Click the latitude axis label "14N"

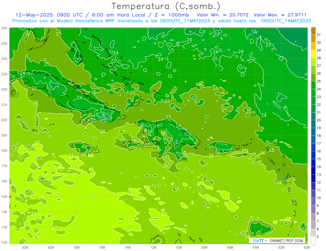[x=4, y=212]
